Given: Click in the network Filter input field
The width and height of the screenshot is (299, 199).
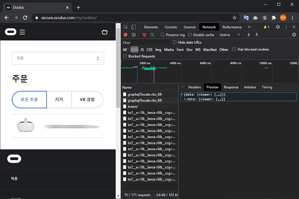Looking at the screenshot, I should tap(145, 42).
